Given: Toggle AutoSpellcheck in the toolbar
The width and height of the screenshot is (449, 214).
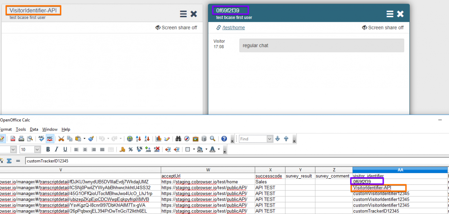Looking at the screenshot, I should click(x=50, y=139).
